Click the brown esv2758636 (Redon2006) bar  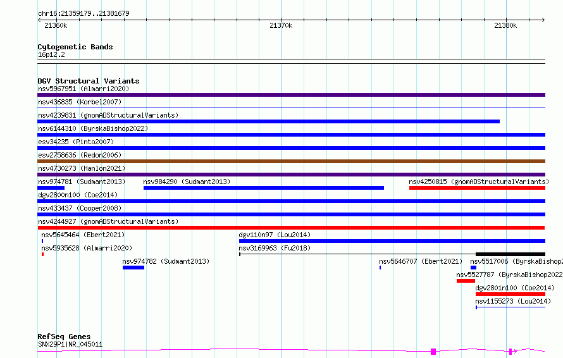tap(291, 161)
